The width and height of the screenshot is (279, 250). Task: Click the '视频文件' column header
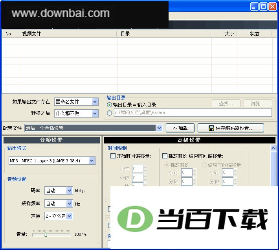click(68, 34)
